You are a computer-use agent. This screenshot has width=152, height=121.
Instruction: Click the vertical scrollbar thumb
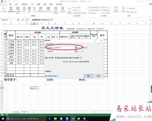[151, 89]
